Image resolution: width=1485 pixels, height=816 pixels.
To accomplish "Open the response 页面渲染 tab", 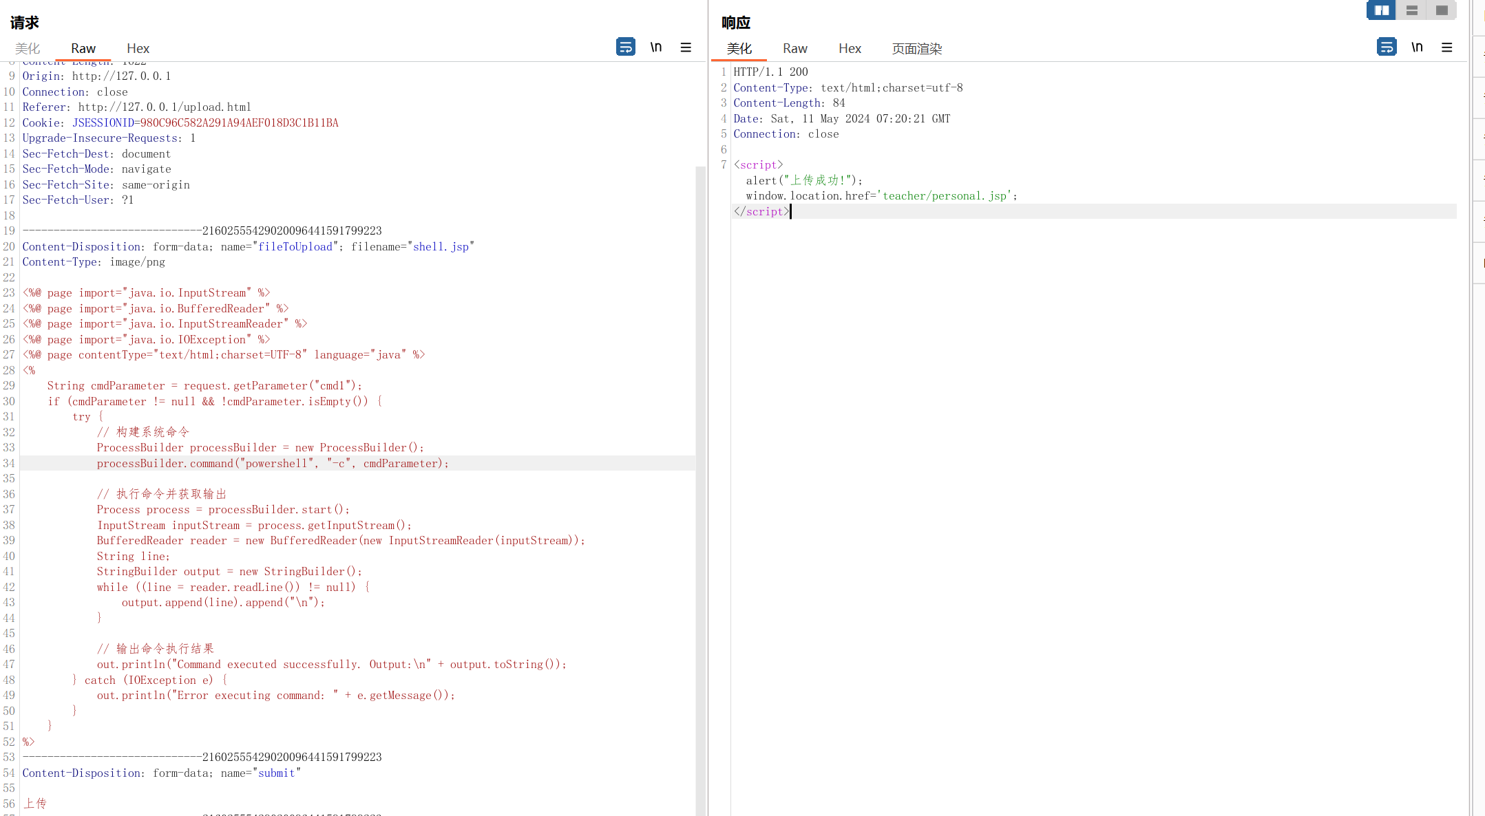I will (x=917, y=48).
